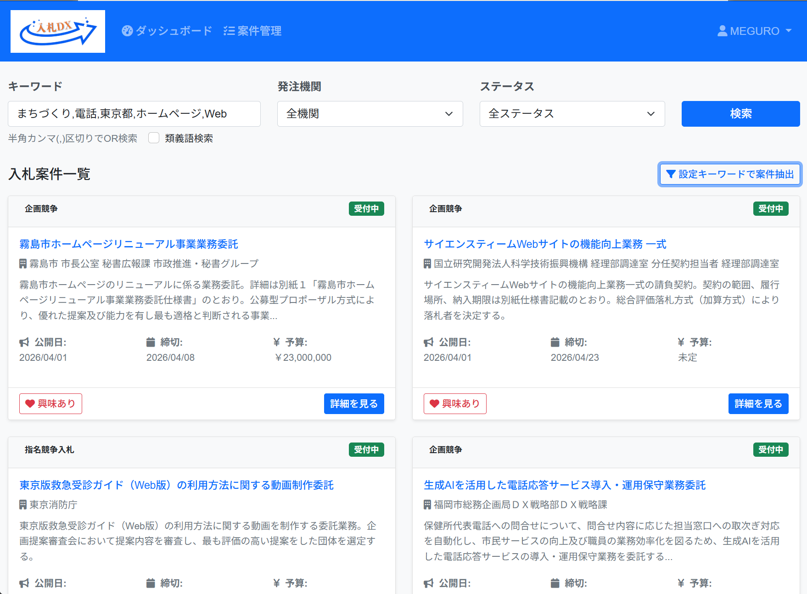Open 霧島市ホームページリニューアル事業業務委託 link
The height and width of the screenshot is (594, 807).
point(128,244)
